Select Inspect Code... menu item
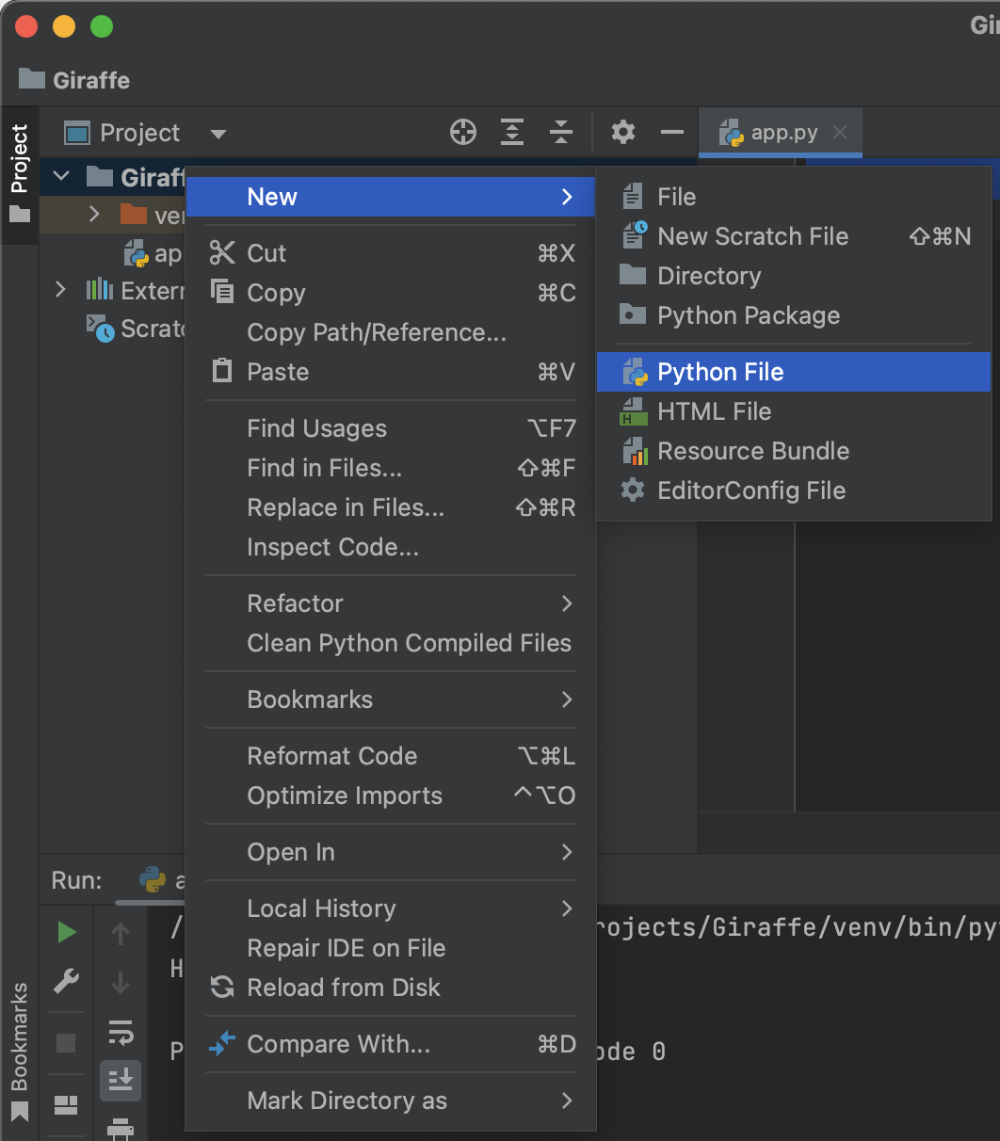Viewport: 1000px width, 1141px height. click(x=391, y=547)
